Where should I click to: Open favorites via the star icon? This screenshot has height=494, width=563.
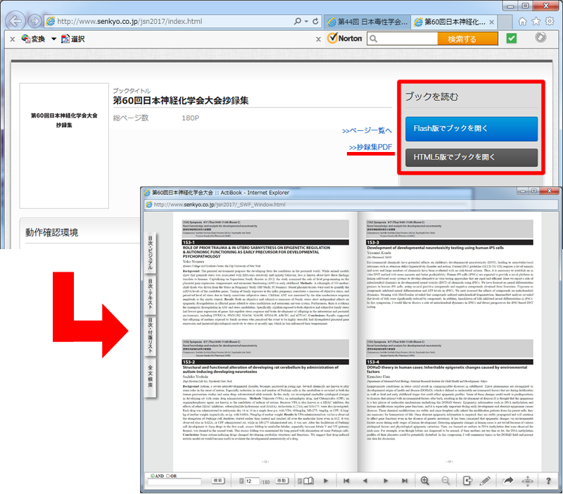pyautogui.click(x=536, y=21)
